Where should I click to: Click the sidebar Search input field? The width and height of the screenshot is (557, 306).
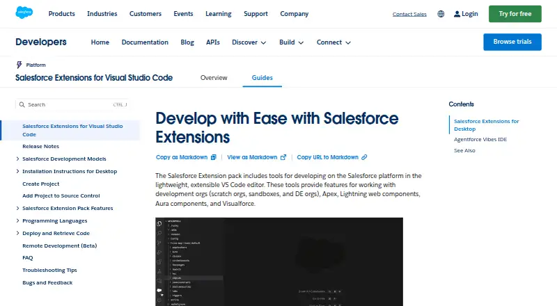(72, 105)
